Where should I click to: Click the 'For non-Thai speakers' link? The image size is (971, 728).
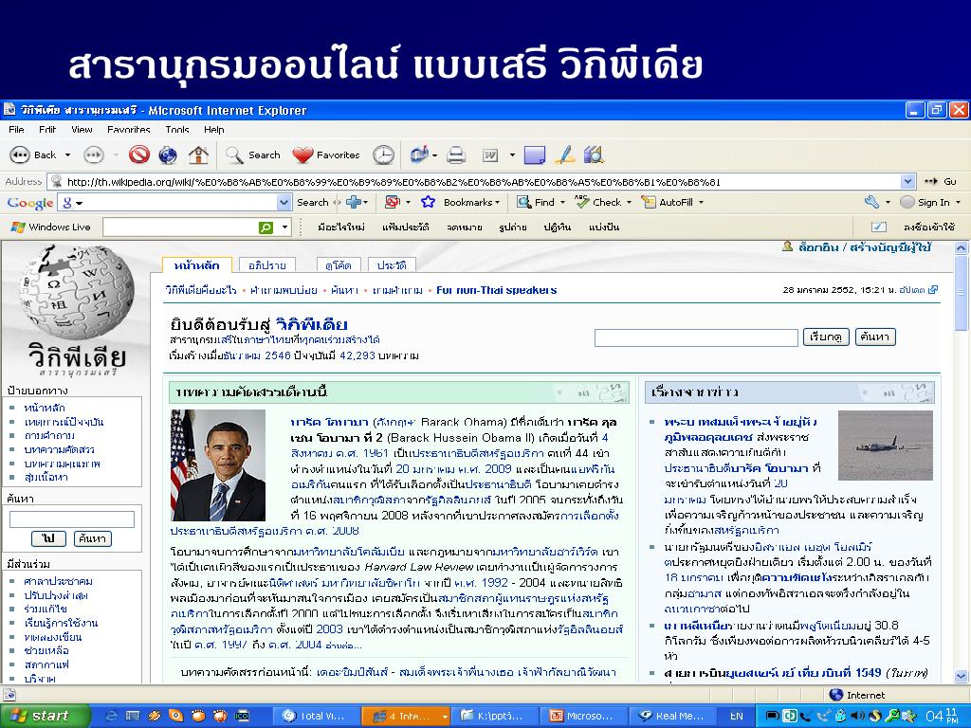point(496,290)
